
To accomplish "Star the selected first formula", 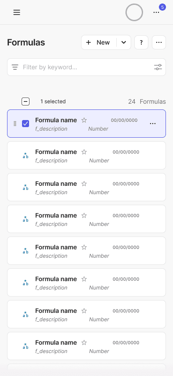I will 84,120.
